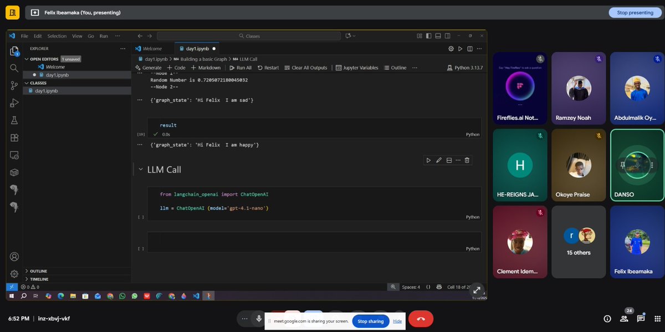Click Clear All Outputs
This screenshot has height=332, width=665.
coord(305,68)
